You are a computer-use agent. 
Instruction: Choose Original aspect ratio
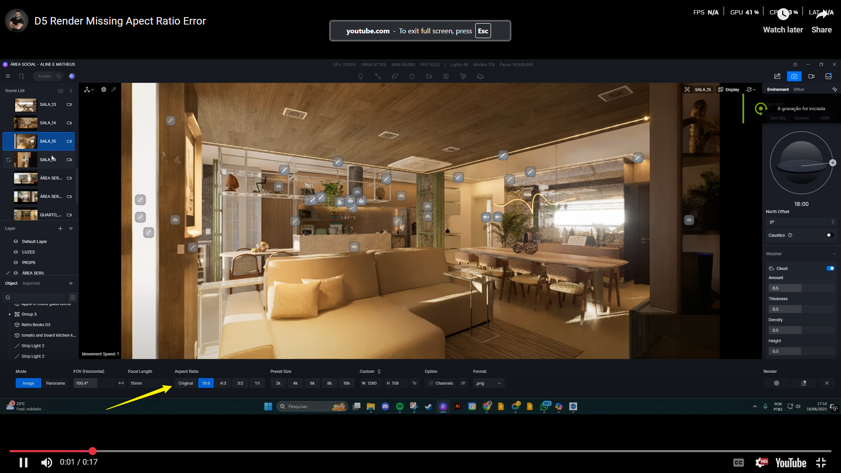(186, 383)
